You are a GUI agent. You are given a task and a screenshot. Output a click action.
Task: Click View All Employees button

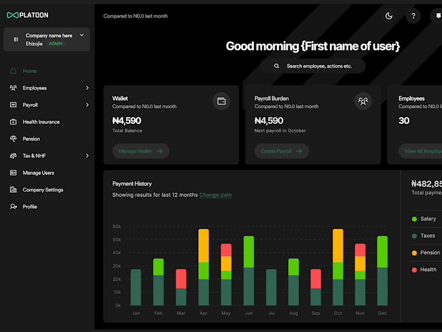[420, 151]
